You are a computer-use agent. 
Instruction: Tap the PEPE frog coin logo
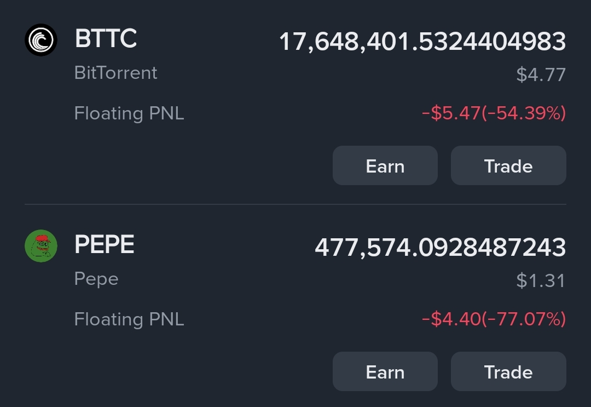point(40,246)
